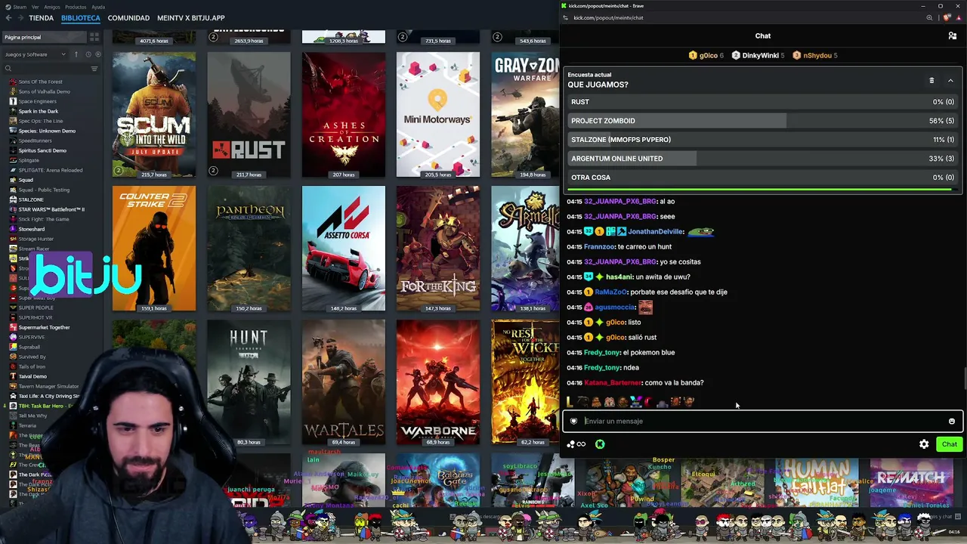Click the Steam back navigation arrow
This screenshot has height=544, width=967.
pos(8,18)
